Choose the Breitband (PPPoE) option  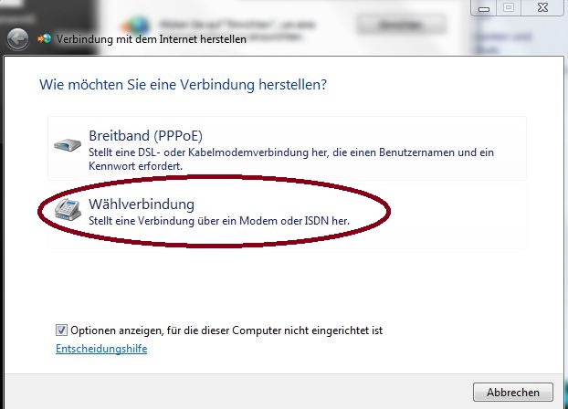tap(287, 148)
